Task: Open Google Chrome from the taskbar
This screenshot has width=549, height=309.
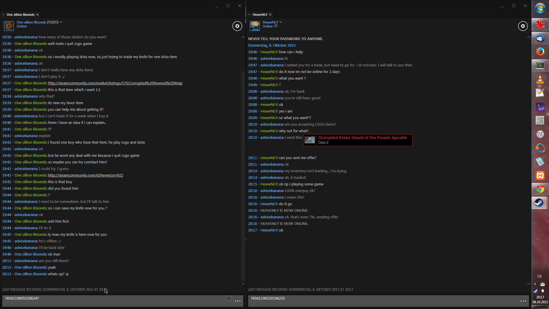Action: tap(540, 189)
